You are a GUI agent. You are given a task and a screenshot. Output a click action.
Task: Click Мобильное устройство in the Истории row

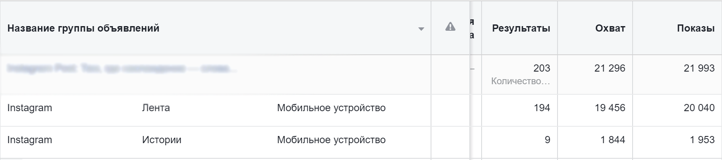(x=331, y=140)
